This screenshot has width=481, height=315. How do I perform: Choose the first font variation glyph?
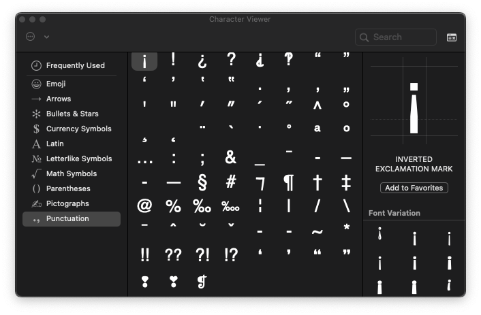(x=379, y=236)
